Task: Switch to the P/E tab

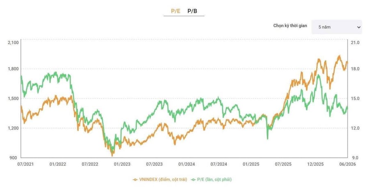Action: pyautogui.click(x=175, y=11)
